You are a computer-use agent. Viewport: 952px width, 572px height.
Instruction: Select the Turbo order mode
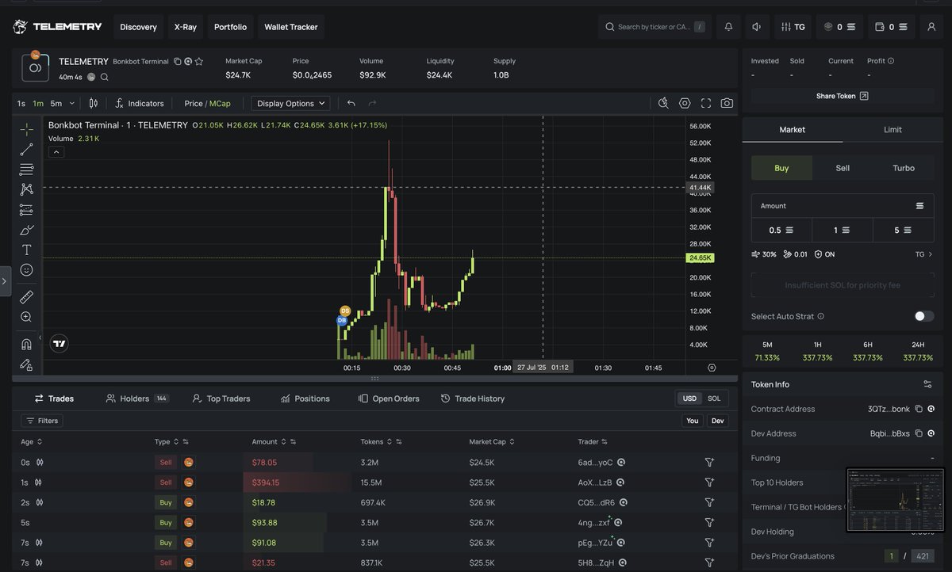(x=904, y=168)
